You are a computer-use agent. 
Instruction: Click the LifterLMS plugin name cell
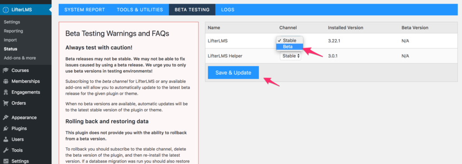pos(218,41)
